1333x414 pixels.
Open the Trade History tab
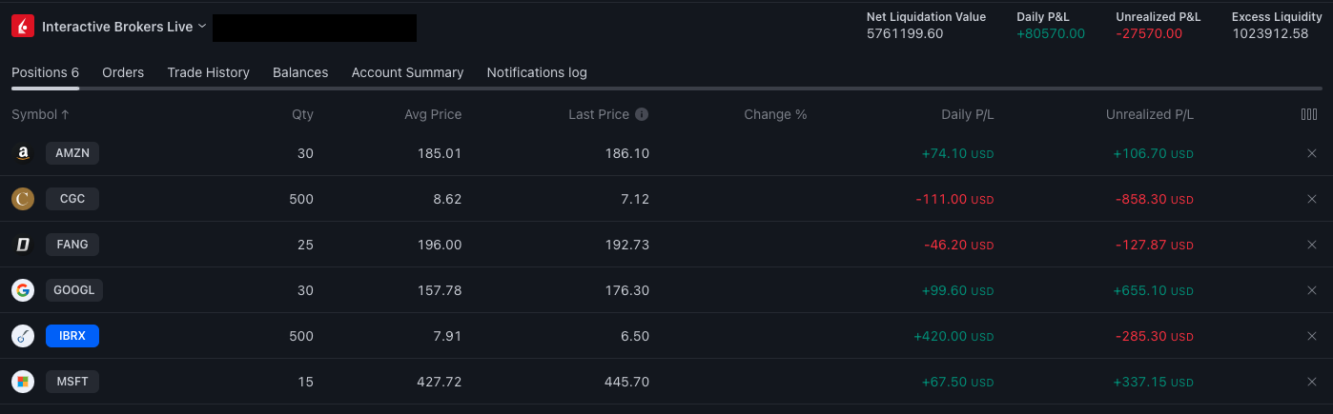click(x=208, y=72)
